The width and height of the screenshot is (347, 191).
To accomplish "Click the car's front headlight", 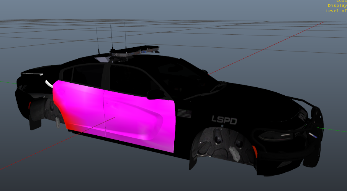I will coord(275,135).
